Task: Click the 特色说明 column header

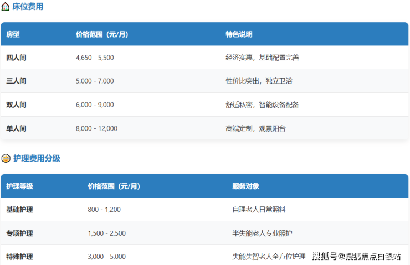Action: pos(239,34)
